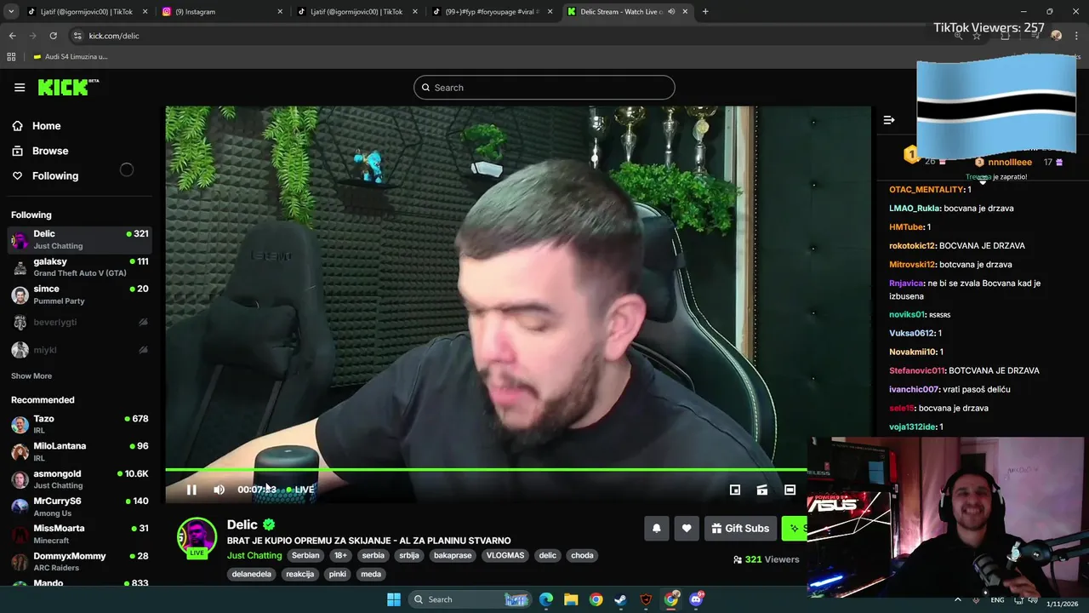Toggle the heart follow button
Image resolution: width=1089 pixels, height=613 pixels.
tap(687, 528)
